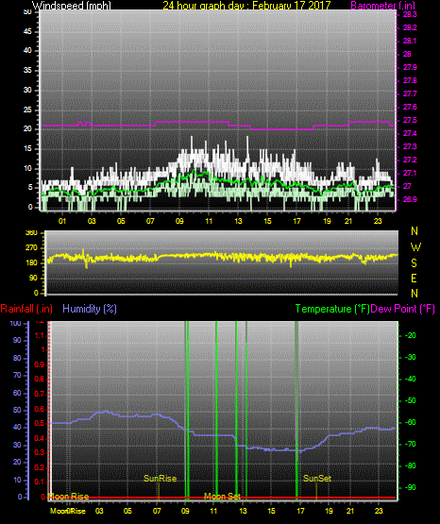Select the 28.1 barometer tick label
Viewport: 440px width, 524px height.
pos(410,42)
